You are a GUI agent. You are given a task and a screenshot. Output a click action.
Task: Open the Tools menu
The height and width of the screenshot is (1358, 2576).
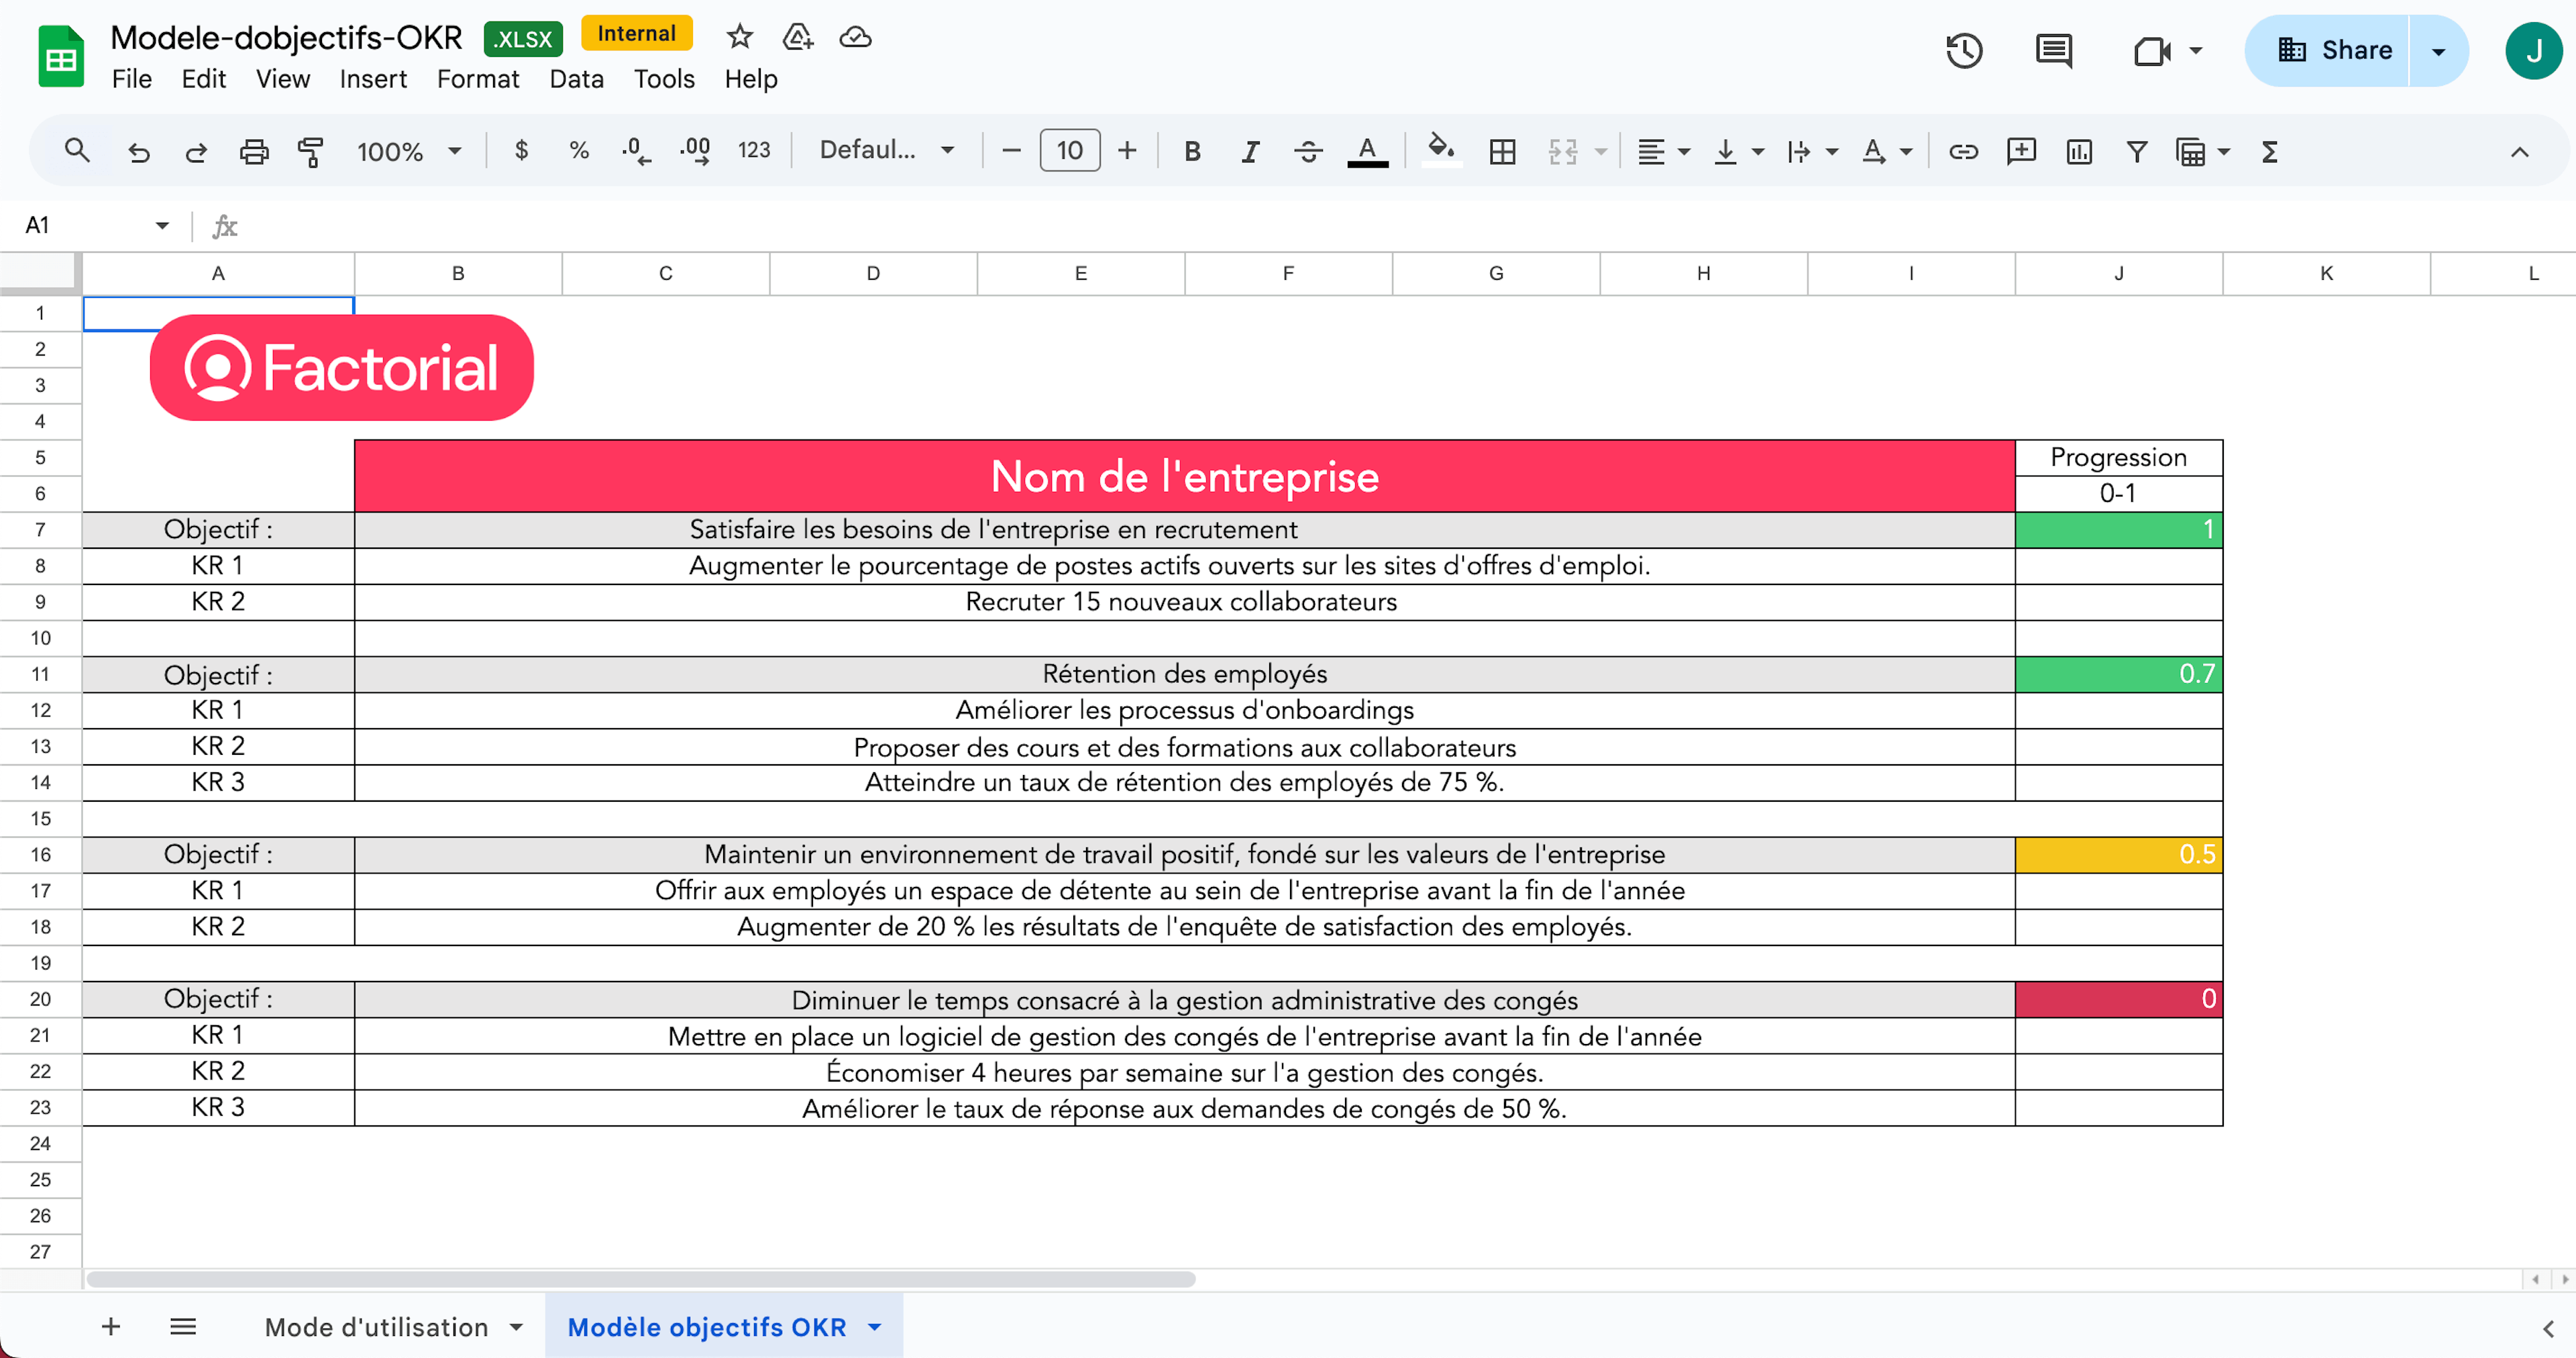tap(663, 79)
